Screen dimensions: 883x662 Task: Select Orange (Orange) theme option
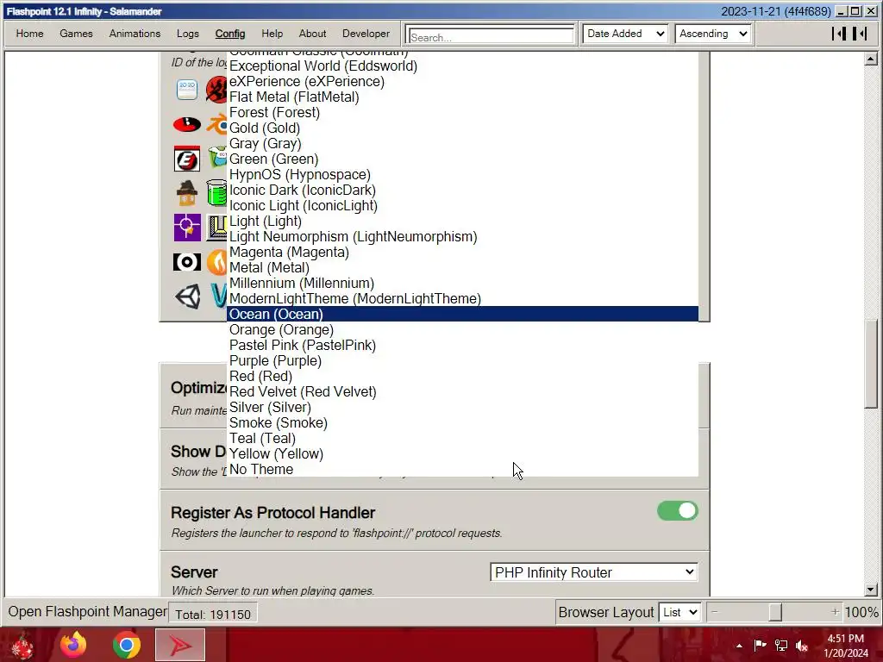click(x=462, y=330)
